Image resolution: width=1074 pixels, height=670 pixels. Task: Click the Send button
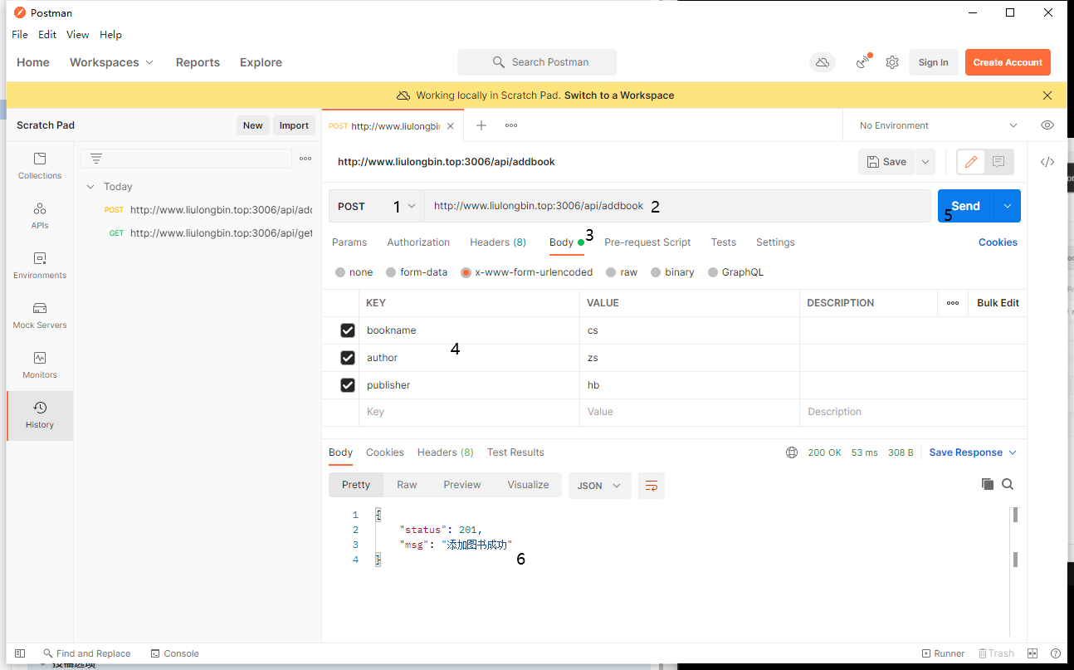966,206
